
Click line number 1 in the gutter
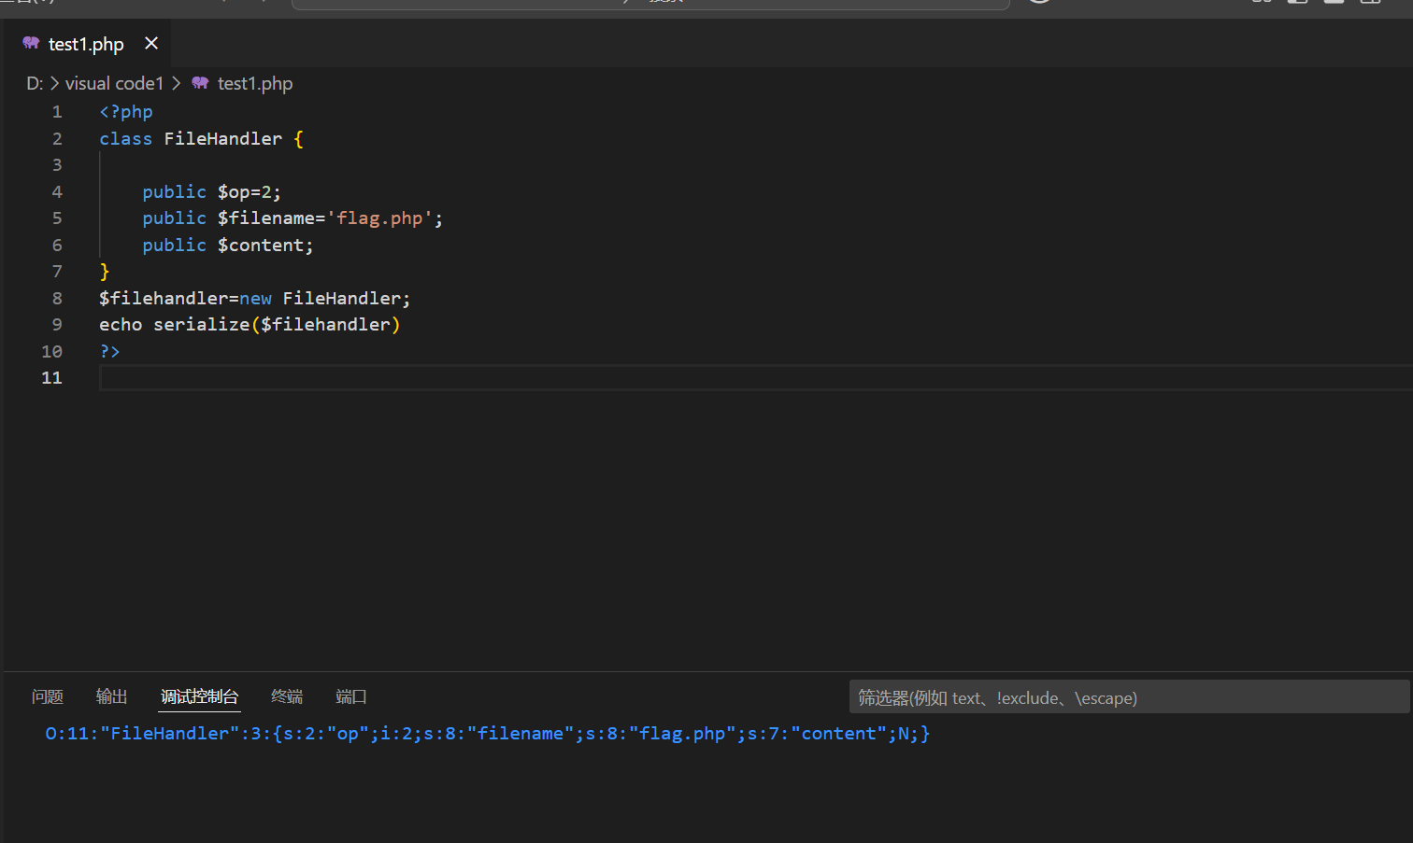(x=57, y=112)
